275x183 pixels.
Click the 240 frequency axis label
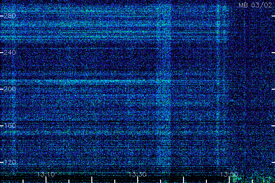pos(10,52)
